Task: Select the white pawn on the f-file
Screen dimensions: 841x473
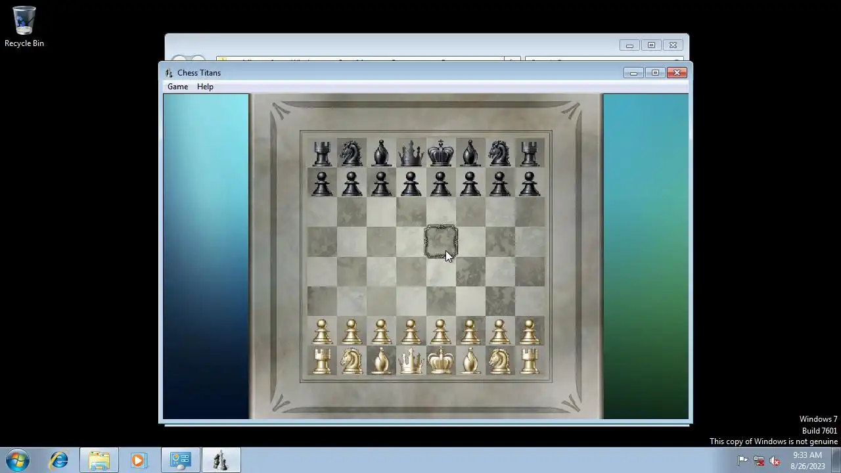Action: (x=470, y=332)
